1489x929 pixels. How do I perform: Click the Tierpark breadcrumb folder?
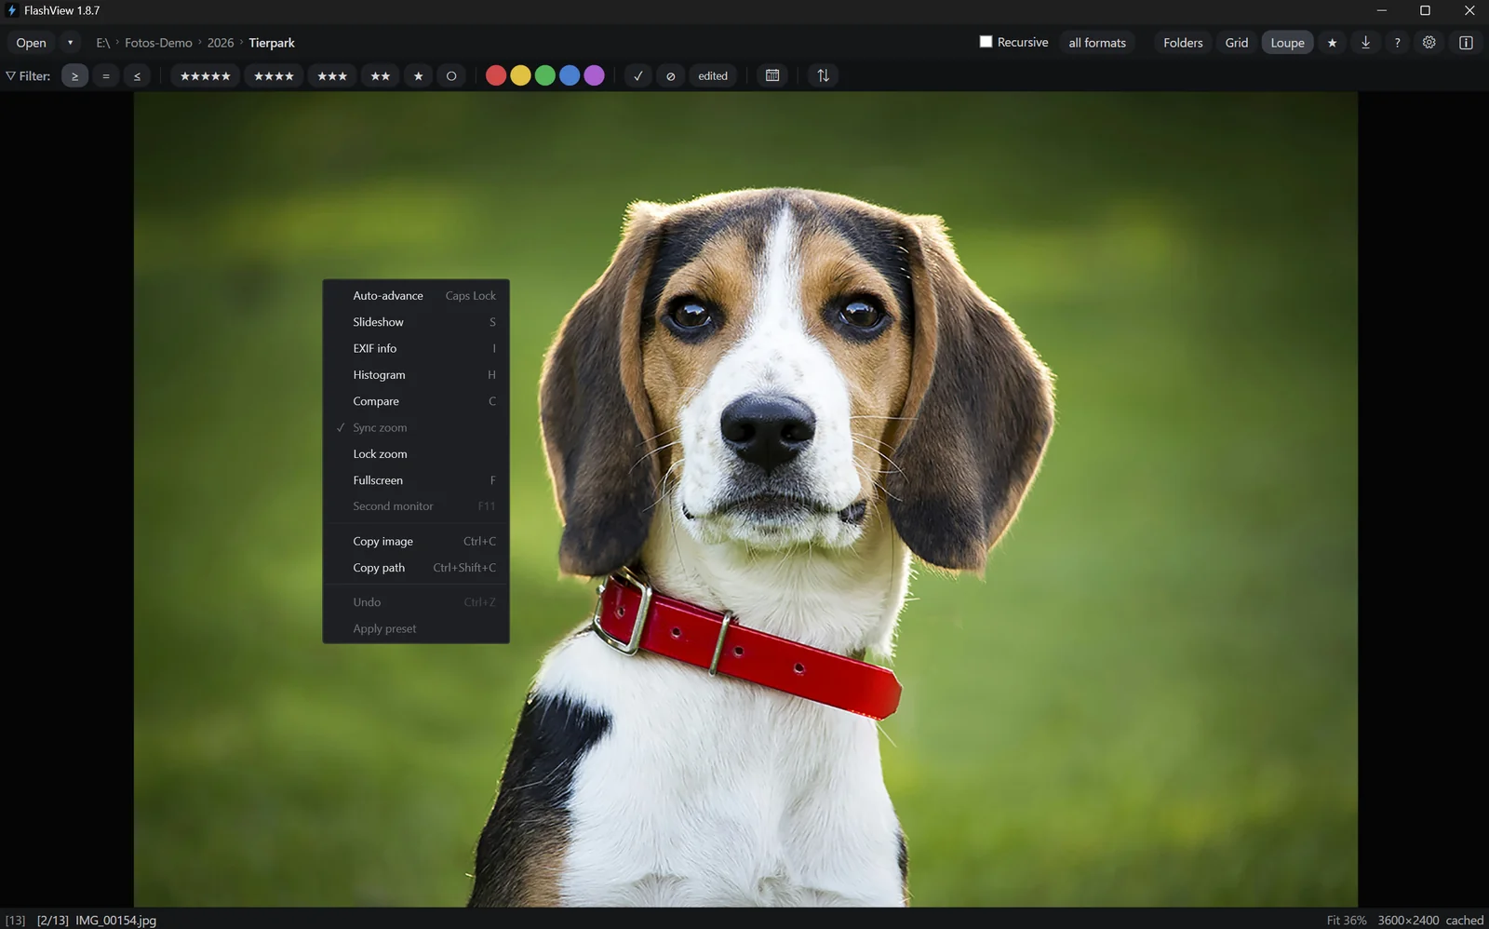272,43
